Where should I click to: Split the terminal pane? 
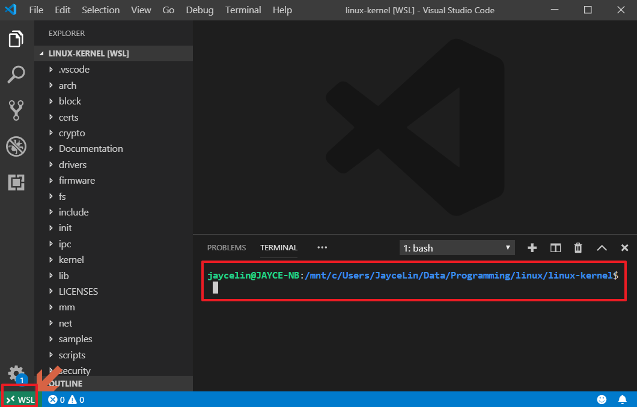click(x=555, y=247)
